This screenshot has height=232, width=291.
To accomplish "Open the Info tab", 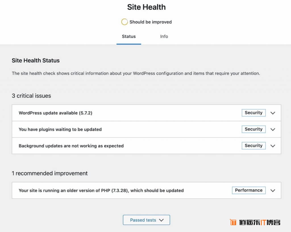I will pos(164,37).
